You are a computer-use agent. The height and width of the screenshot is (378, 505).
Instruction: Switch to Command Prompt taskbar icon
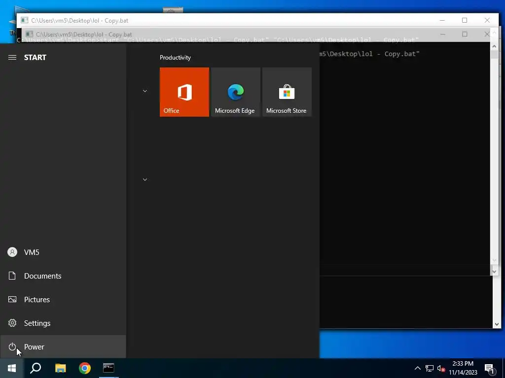pos(108,368)
